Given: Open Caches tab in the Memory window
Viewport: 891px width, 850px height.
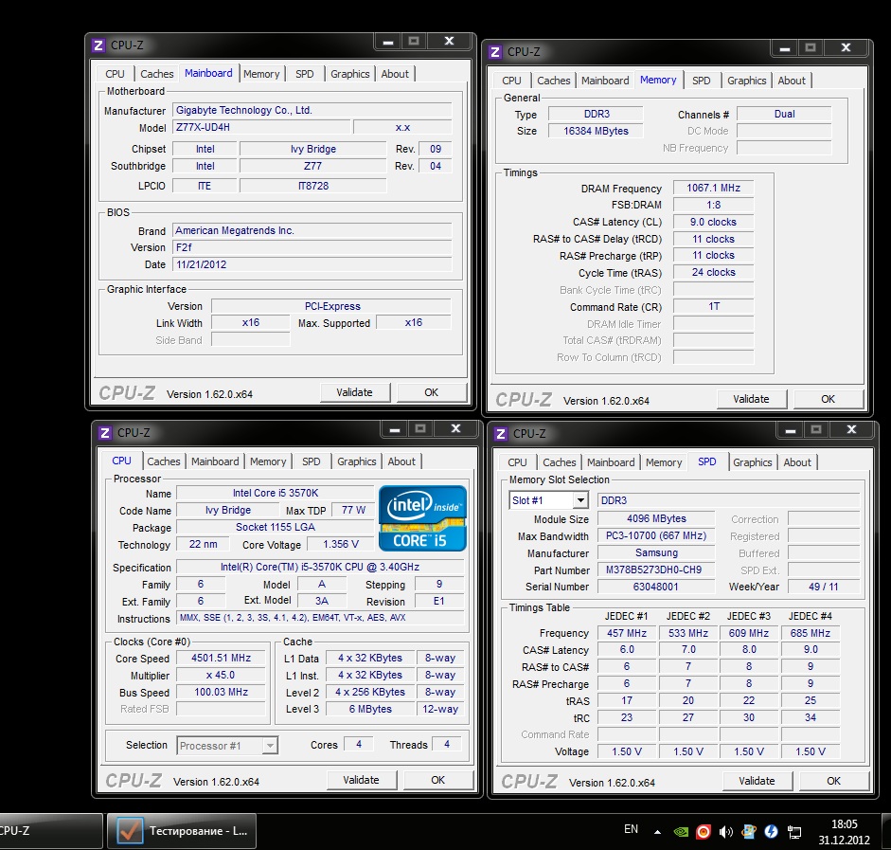Looking at the screenshot, I should [554, 81].
